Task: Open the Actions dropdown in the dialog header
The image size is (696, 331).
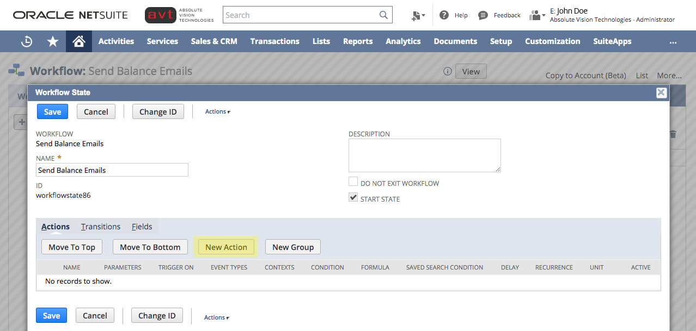Action: pyautogui.click(x=217, y=111)
